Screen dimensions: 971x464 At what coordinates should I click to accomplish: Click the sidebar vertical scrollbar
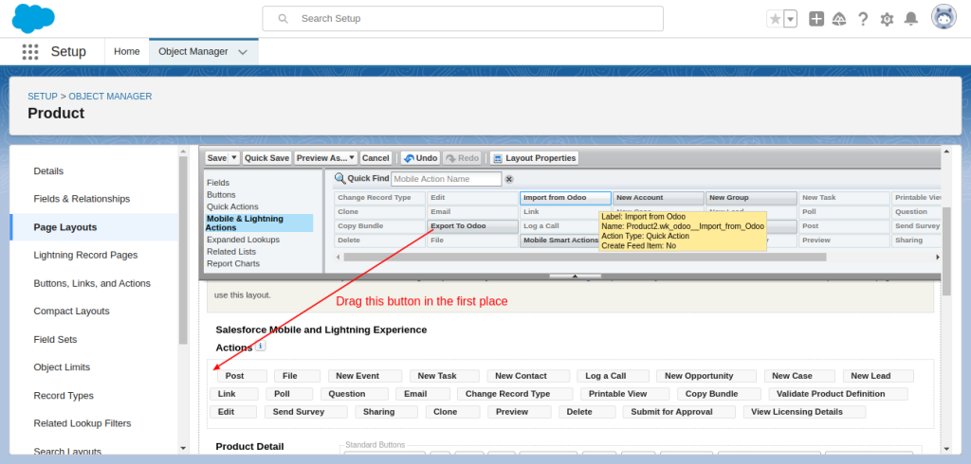coord(183,250)
